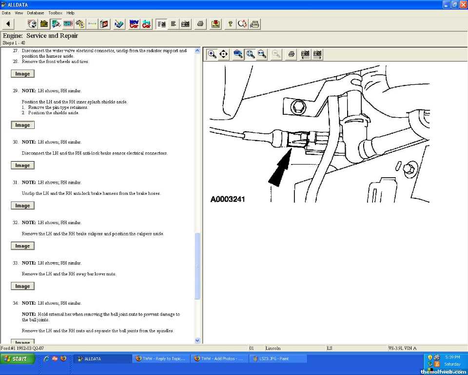Switch to LS23.JPG - Paint taskbar window
Viewport: 468px width, 375px height.
278,359
